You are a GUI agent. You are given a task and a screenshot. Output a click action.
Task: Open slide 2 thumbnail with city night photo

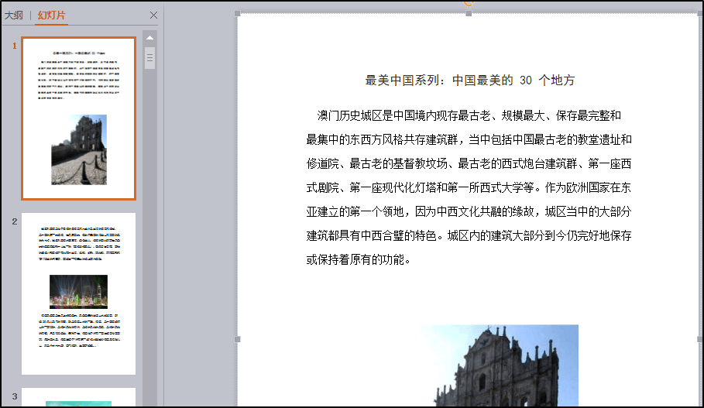click(x=78, y=293)
